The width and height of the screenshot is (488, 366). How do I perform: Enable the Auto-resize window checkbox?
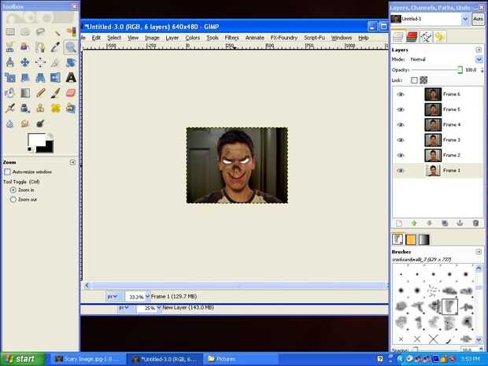click(x=7, y=172)
